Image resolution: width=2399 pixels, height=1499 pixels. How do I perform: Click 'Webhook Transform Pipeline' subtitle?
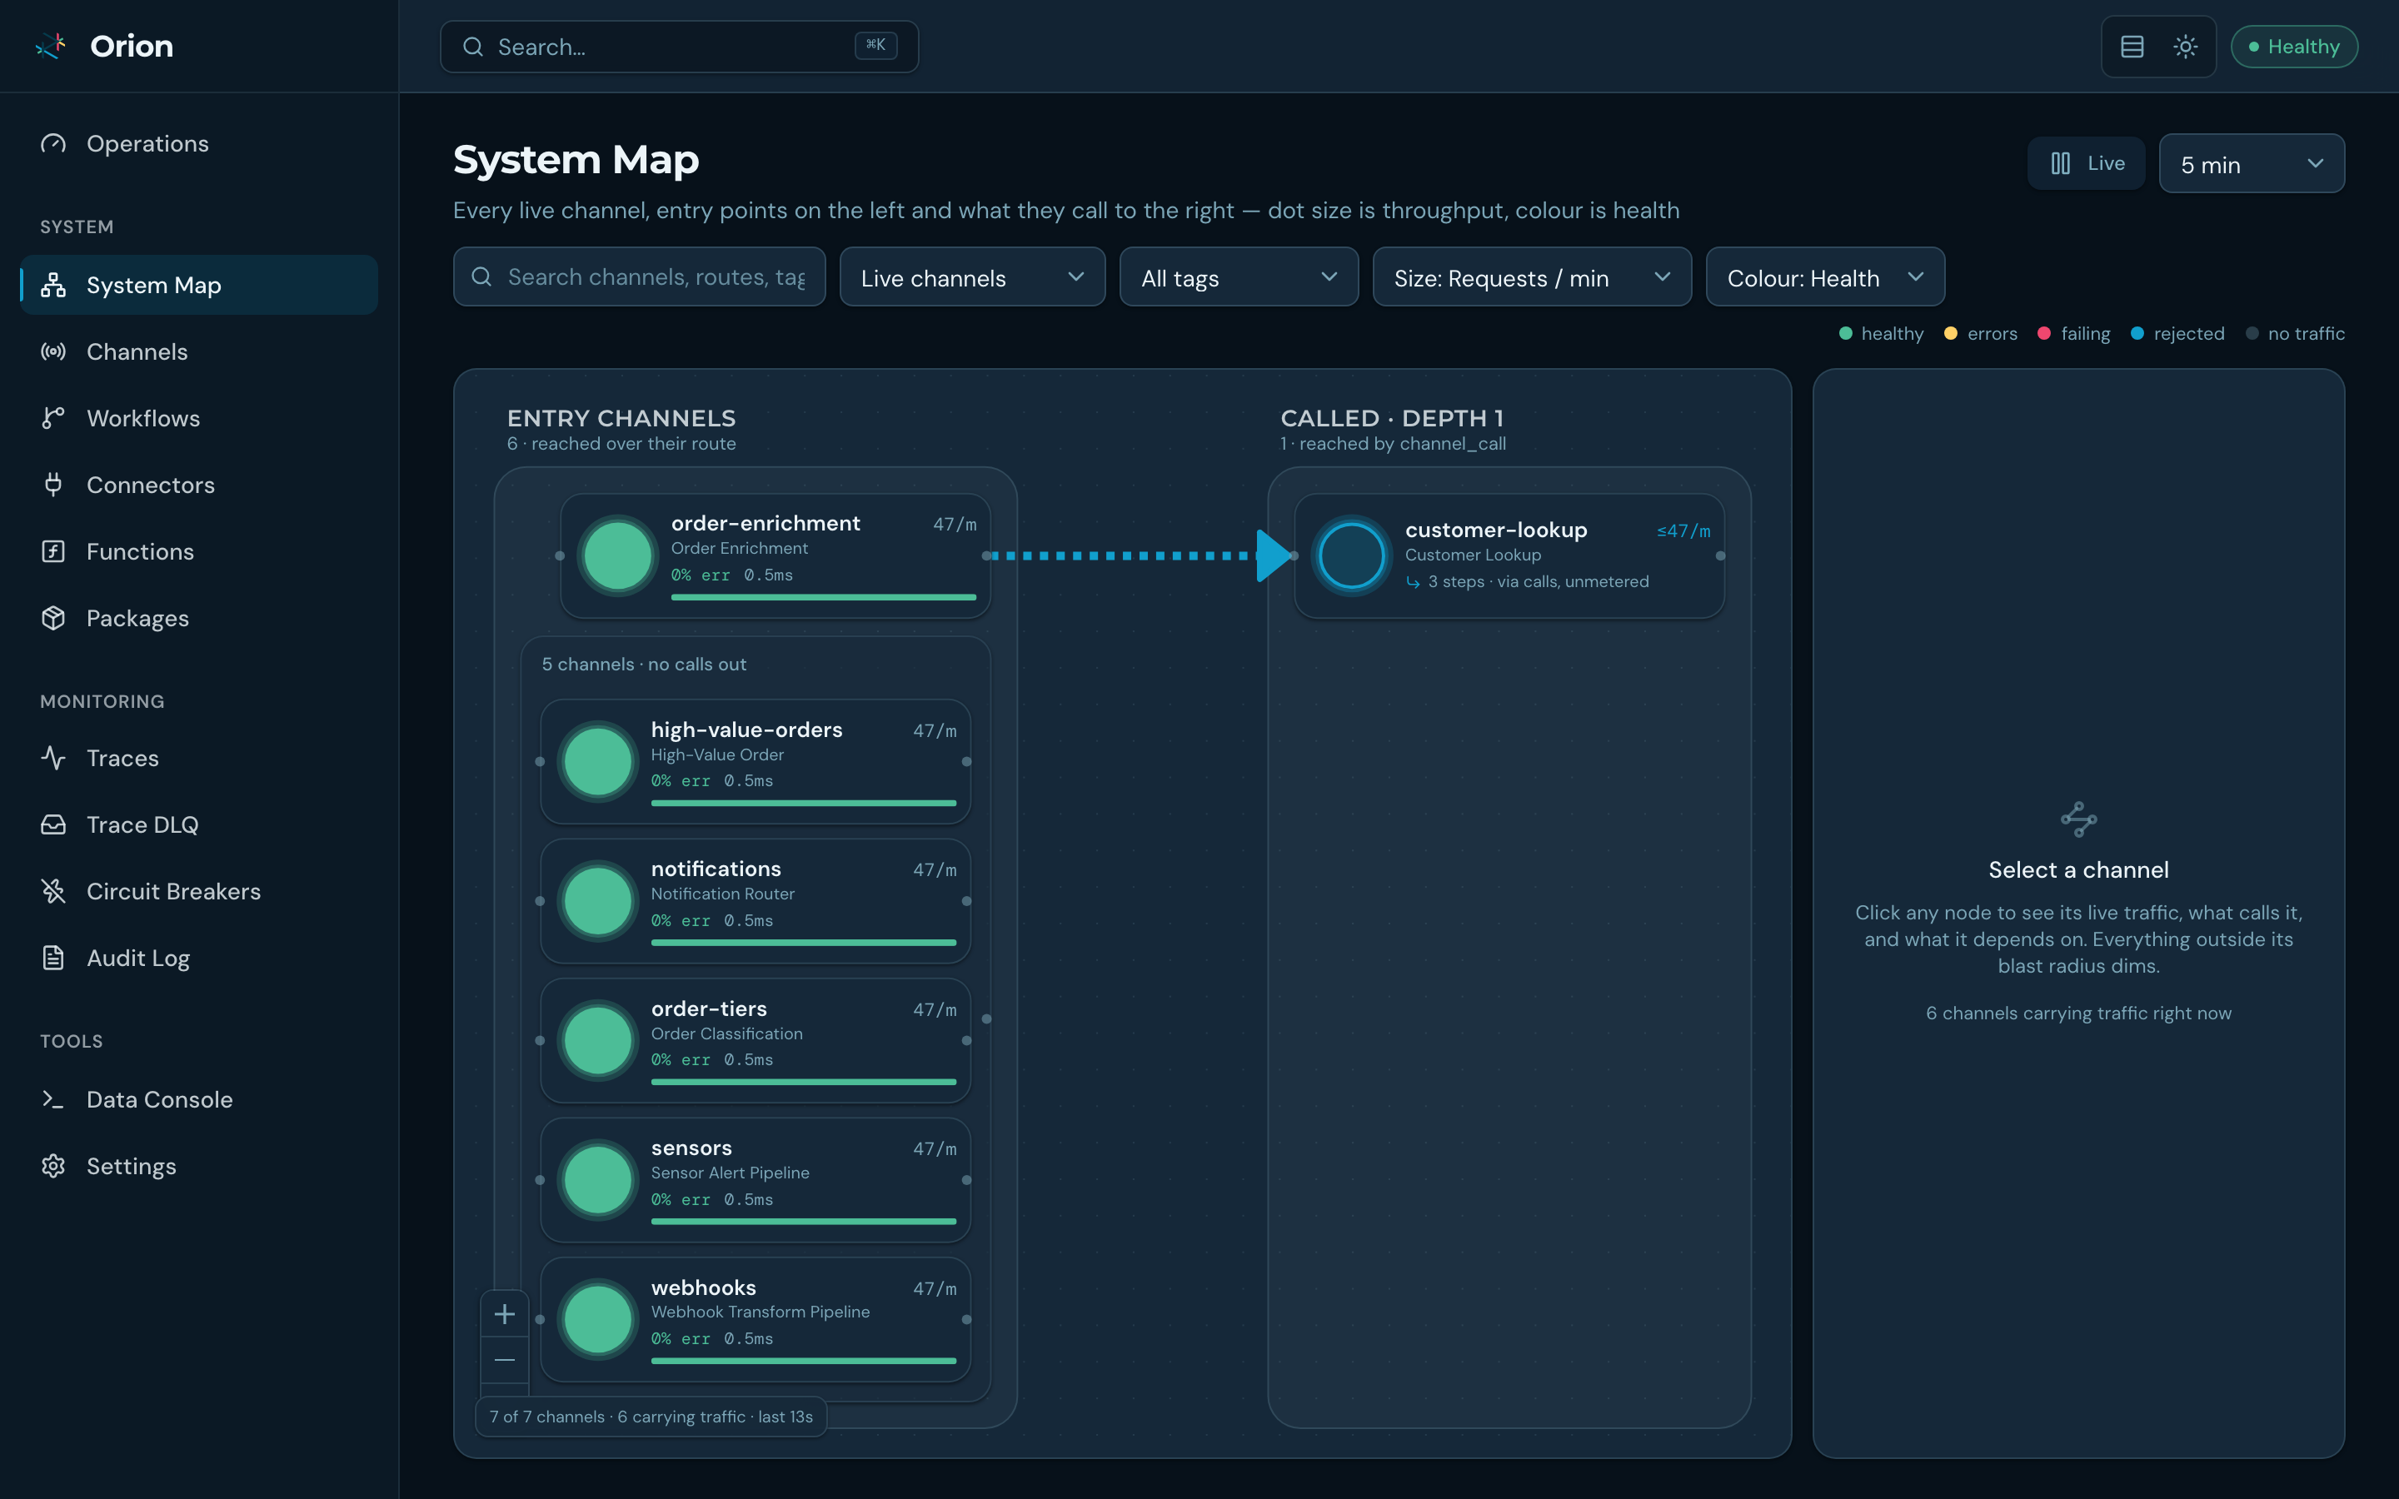[x=761, y=1312]
